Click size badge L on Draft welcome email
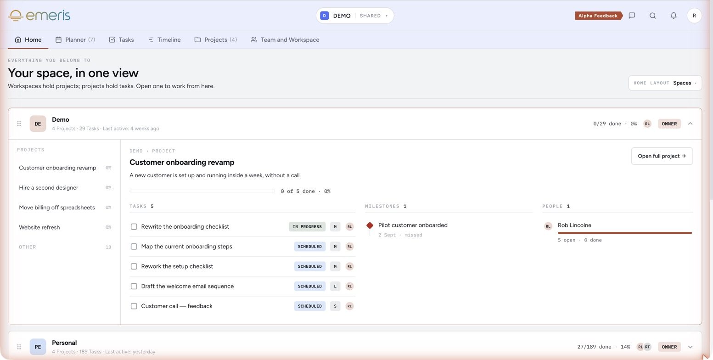This screenshot has height=360, width=713. [x=335, y=286]
